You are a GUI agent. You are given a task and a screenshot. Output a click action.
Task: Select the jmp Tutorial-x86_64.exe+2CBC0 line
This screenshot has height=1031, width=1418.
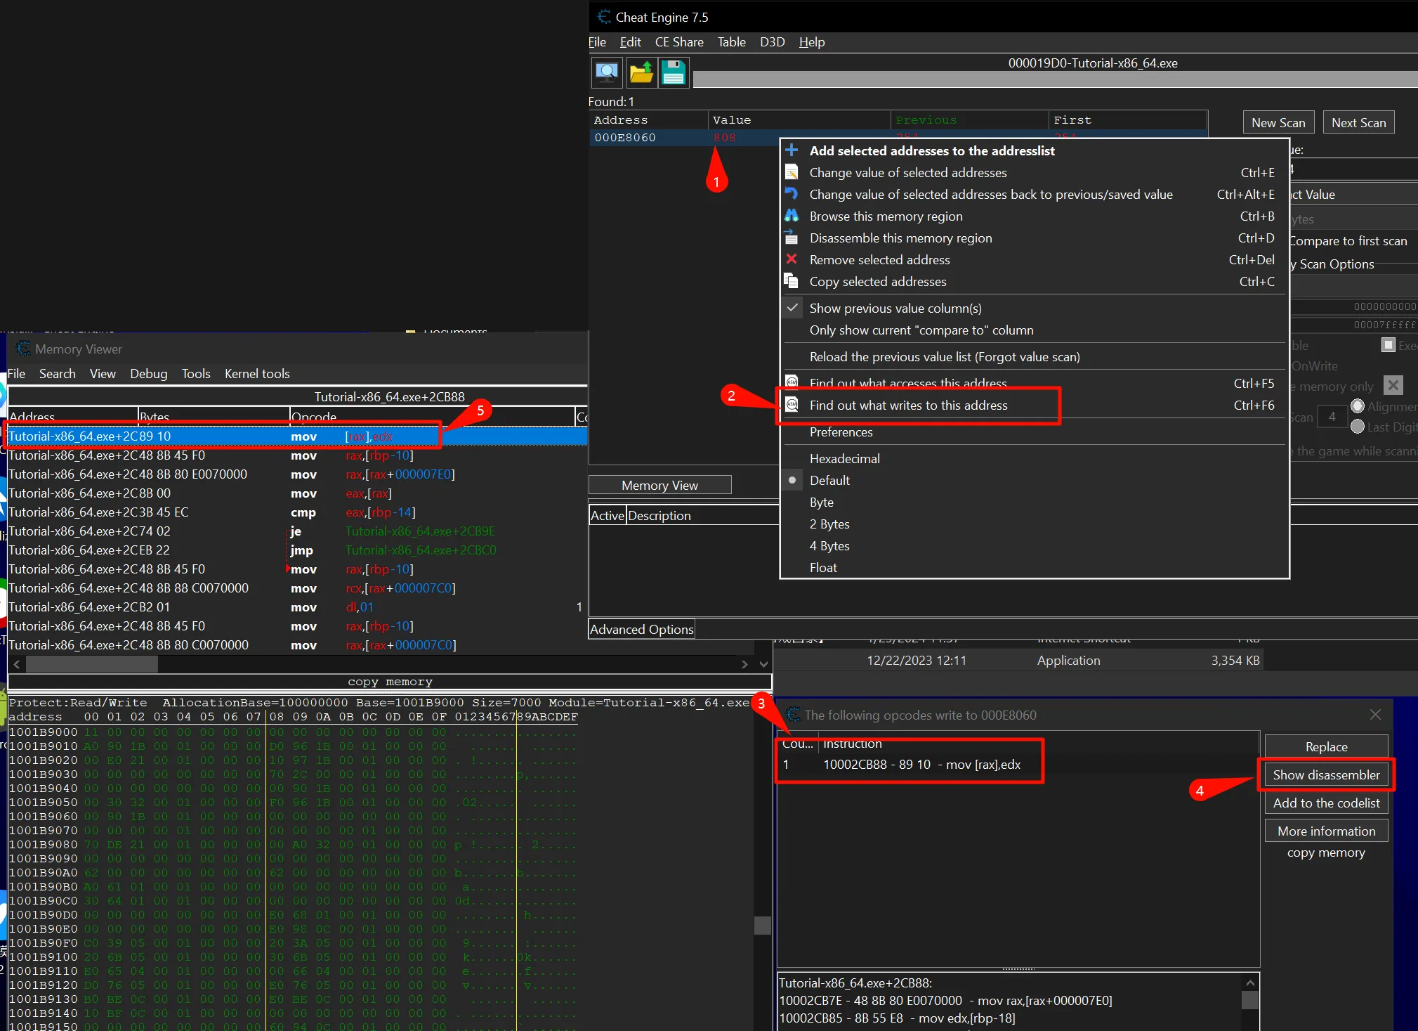pos(297,550)
